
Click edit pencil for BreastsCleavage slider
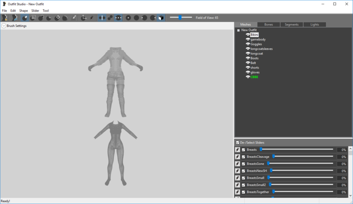(238, 157)
